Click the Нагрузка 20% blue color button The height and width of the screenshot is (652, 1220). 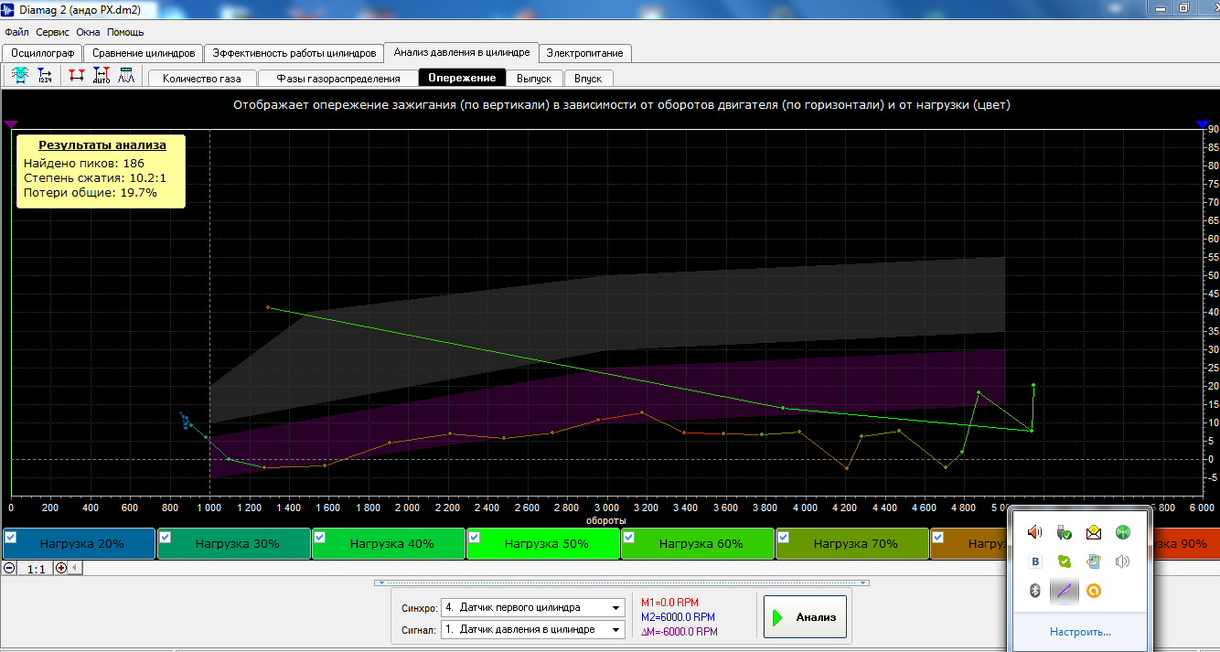(79, 543)
